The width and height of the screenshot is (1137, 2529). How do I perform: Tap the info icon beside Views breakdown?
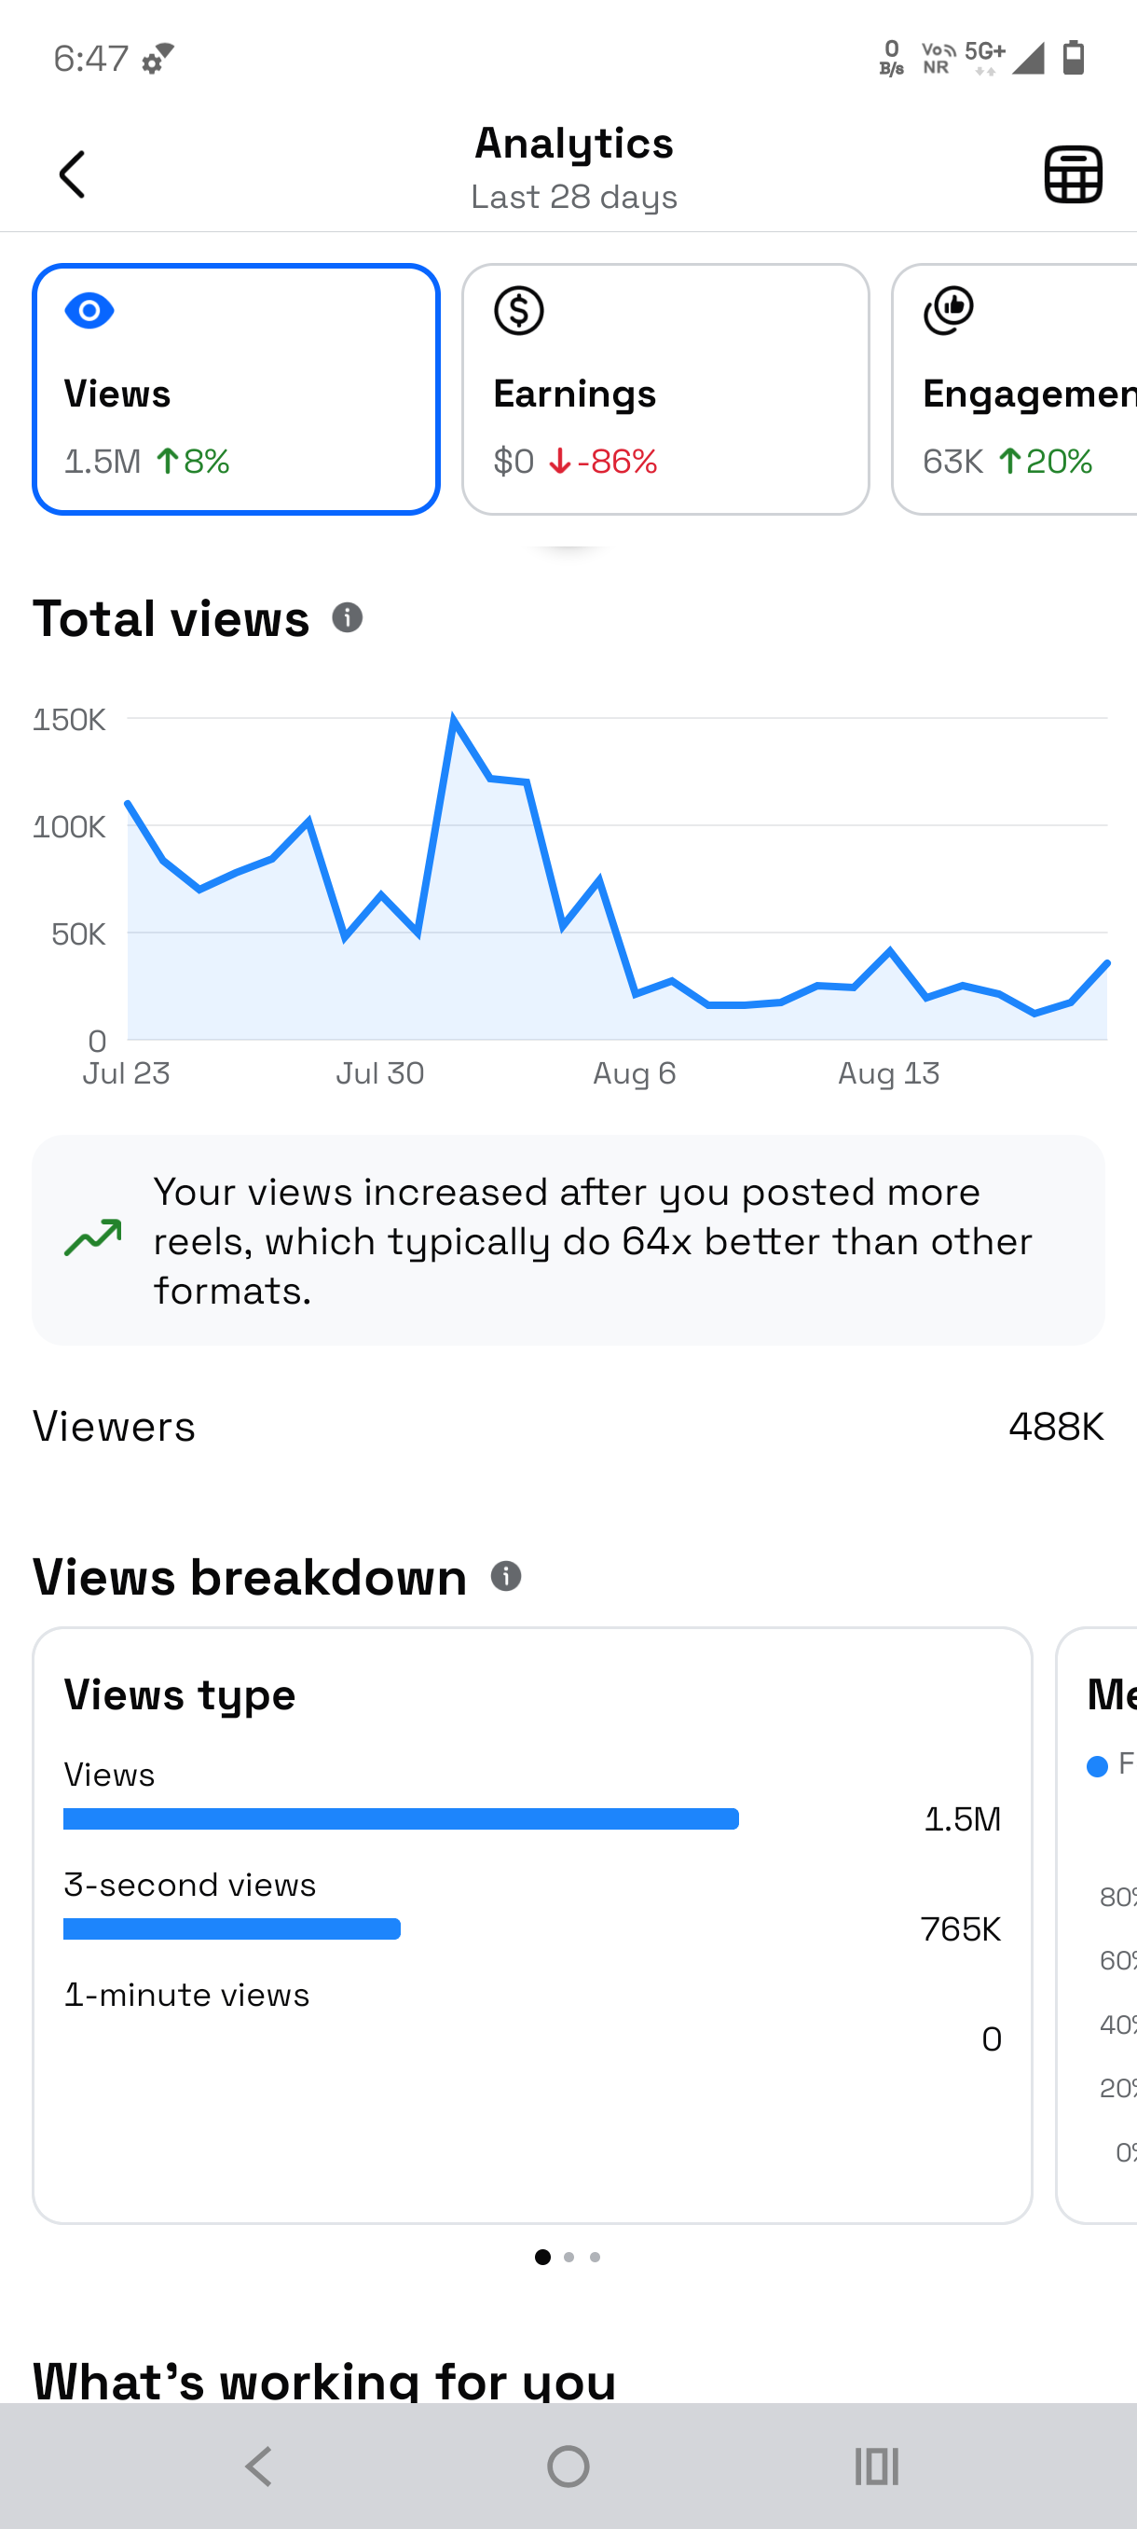click(x=505, y=1576)
